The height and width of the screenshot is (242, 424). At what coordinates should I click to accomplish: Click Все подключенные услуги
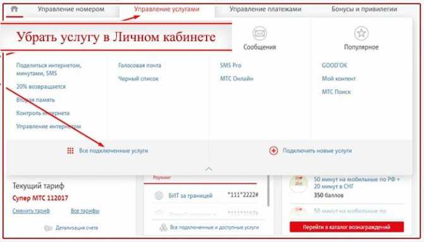(x=113, y=150)
